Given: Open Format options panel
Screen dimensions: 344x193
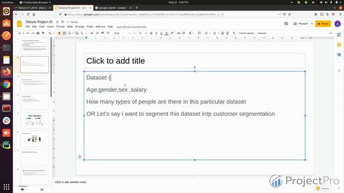Looking at the screenshot, I should (246, 33).
